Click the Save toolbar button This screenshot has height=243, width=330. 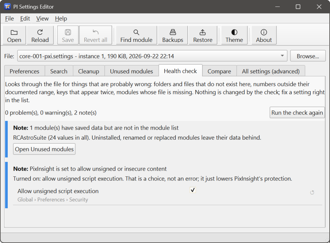coord(68,35)
